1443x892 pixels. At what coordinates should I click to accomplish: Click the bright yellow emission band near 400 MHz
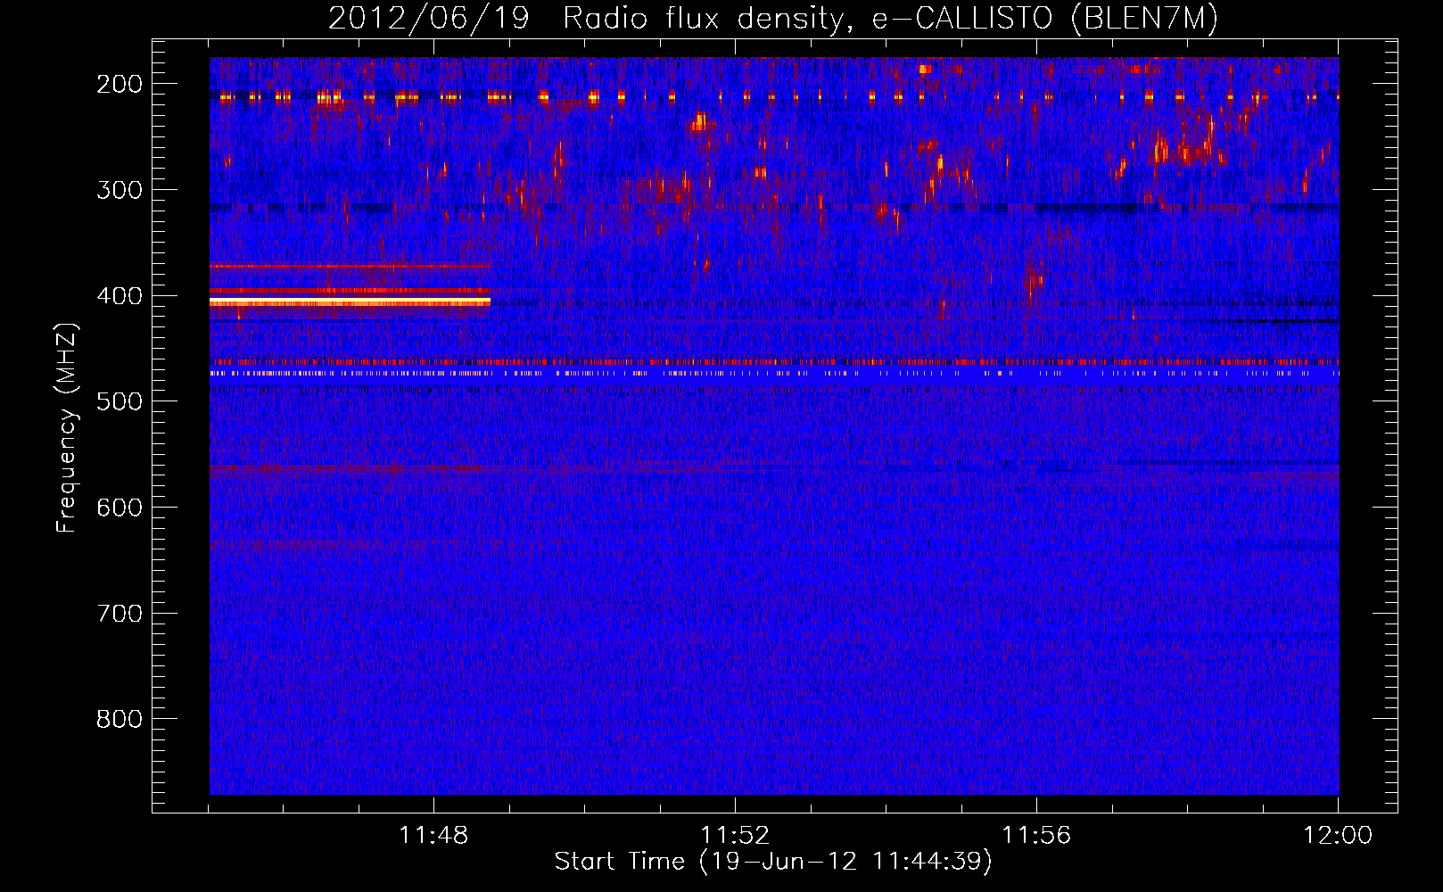click(x=350, y=302)
